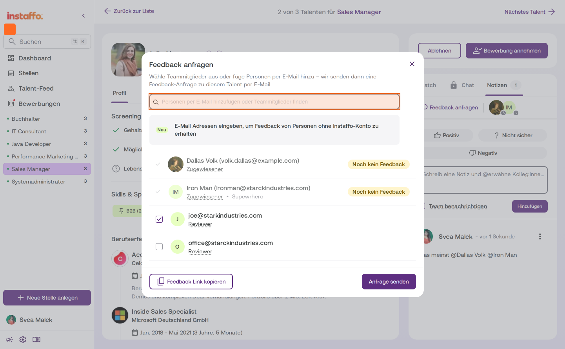Collapse the sidebar with chevron arrow
Viewport: 565px width, 349px height.
click(84, 16)
